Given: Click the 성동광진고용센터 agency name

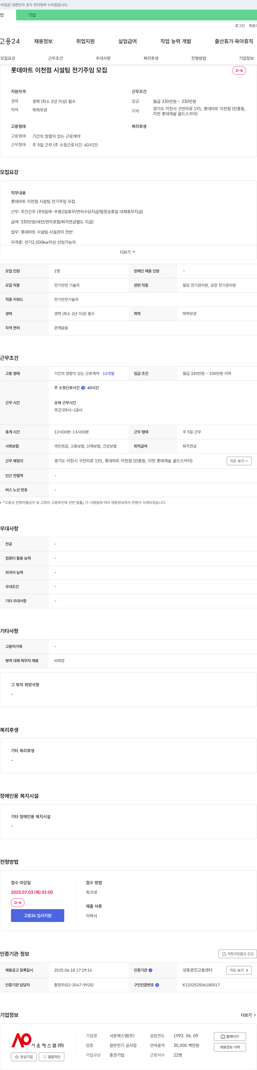Looking at the screenshot, I should (197, 970).
